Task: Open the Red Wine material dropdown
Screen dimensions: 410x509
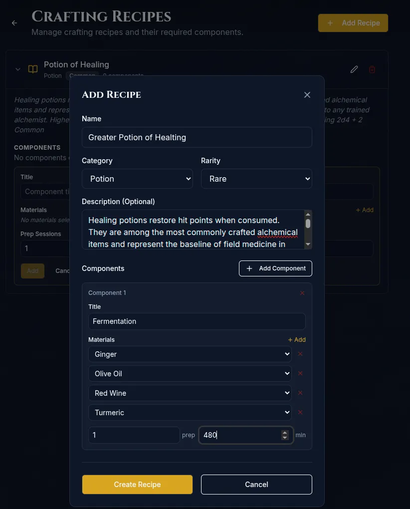Action: (x=190, y=393)
